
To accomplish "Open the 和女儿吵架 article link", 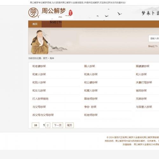I will pyautogui.click(x=39, y=91).
